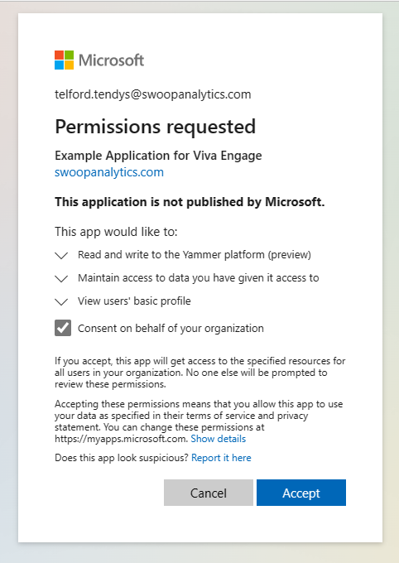Expand the Maintain access to data chevron
Image resolution: width=399 pixels, height=563 pixels.
point(61,279)
